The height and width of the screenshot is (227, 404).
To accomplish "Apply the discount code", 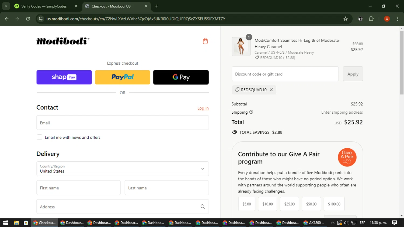I will [x=353, y=74].
